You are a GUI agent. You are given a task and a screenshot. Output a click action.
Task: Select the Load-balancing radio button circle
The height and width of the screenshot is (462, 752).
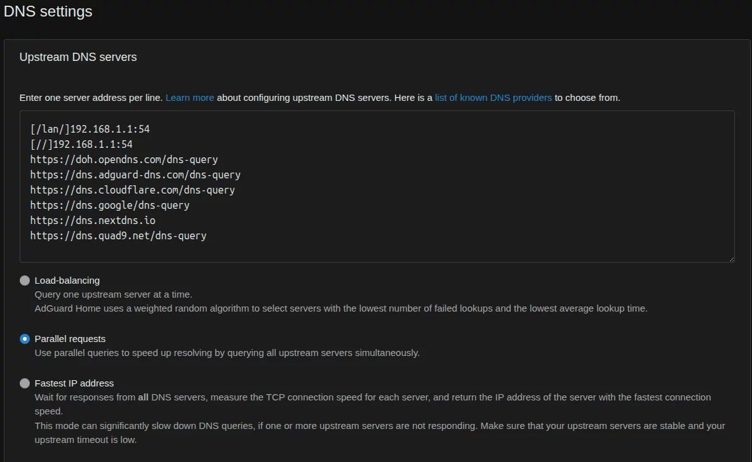click(25, 280)
